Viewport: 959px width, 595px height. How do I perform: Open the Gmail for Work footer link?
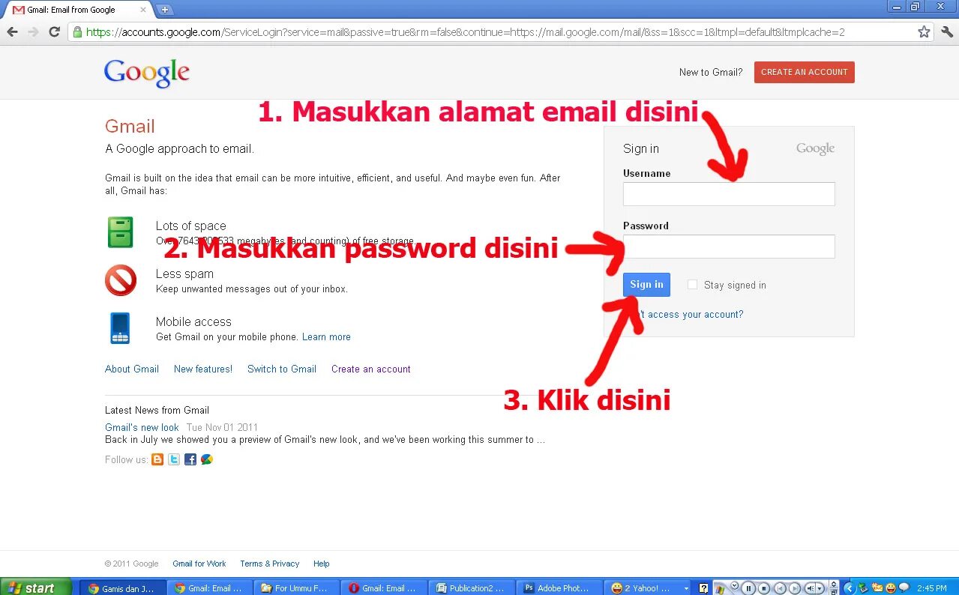tap(199, 564)
